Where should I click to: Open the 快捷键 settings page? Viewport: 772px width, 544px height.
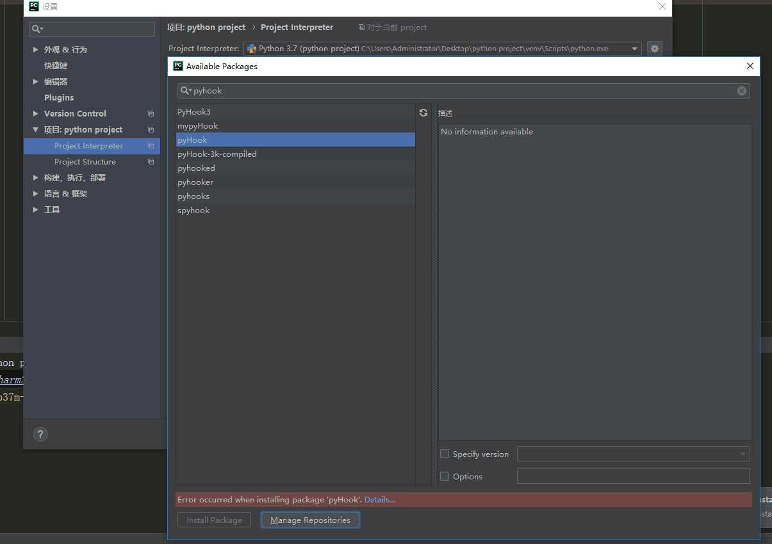point(56,65)
